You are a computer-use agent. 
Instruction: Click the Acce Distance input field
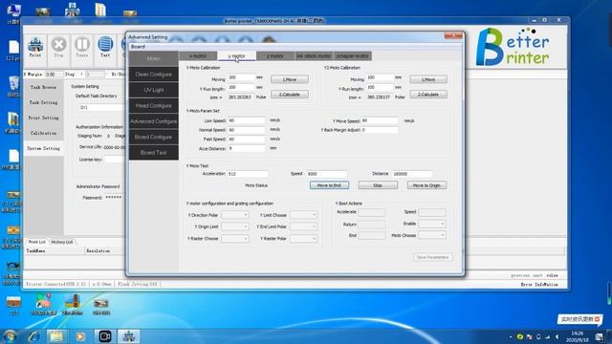pos(247,149)
